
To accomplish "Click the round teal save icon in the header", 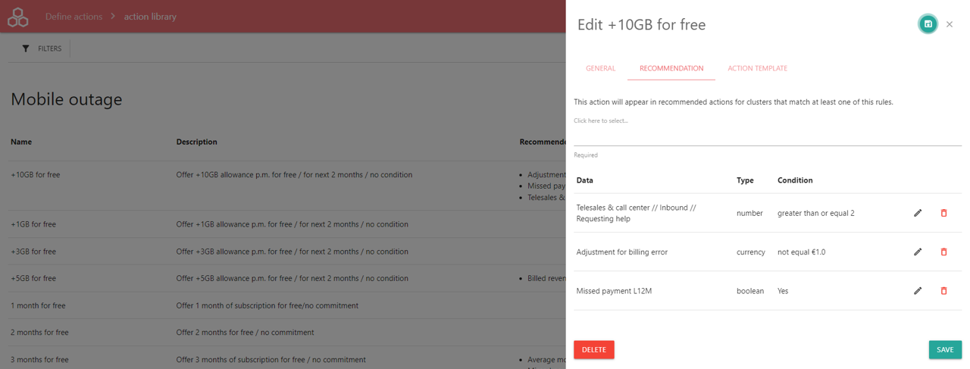I will point(928,24).
